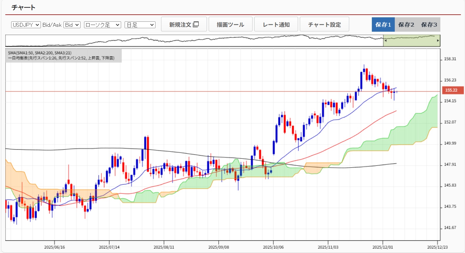Click the left arrow handle of navigator range
The width and height of the screenshot is (465, 253).
coord(386,41)
